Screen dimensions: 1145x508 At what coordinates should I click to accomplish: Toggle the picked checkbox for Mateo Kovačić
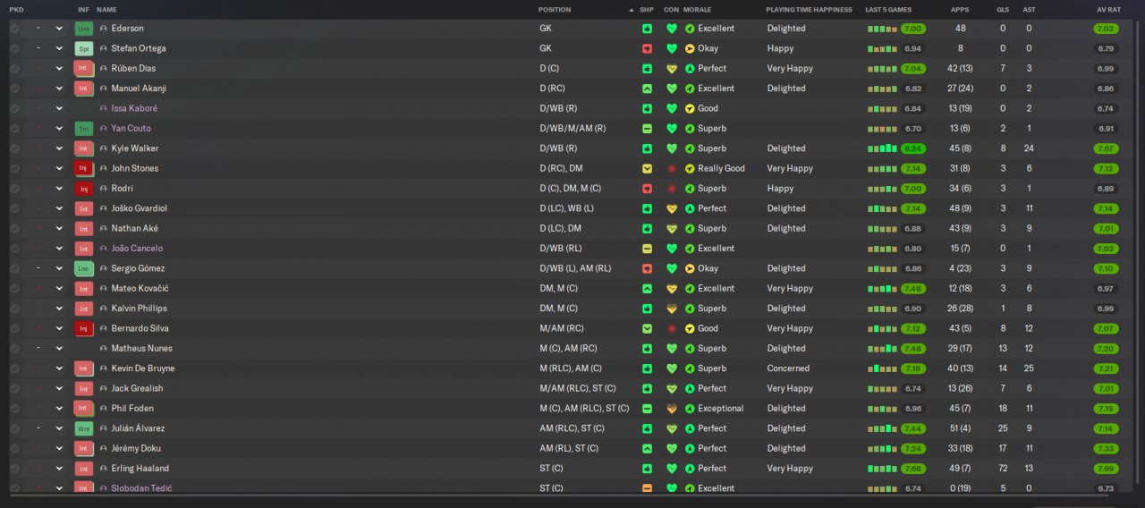(x=14, y=289)
